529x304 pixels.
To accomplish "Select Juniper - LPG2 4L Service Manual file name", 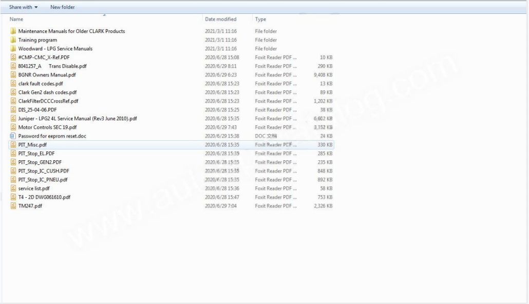I will (x=78, y=119).
